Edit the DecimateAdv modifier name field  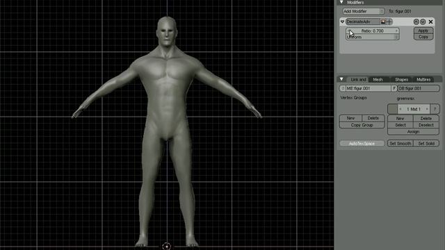pyautogui.click(x=363, y=22)
